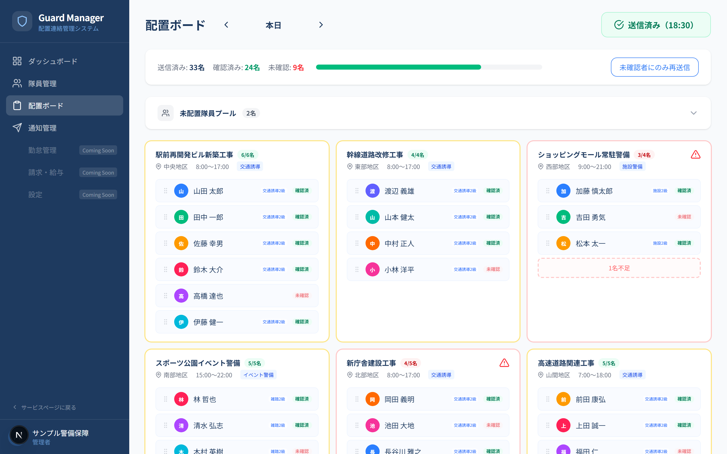Click the 請求・給与 sidebar item

tap(65, 172)
